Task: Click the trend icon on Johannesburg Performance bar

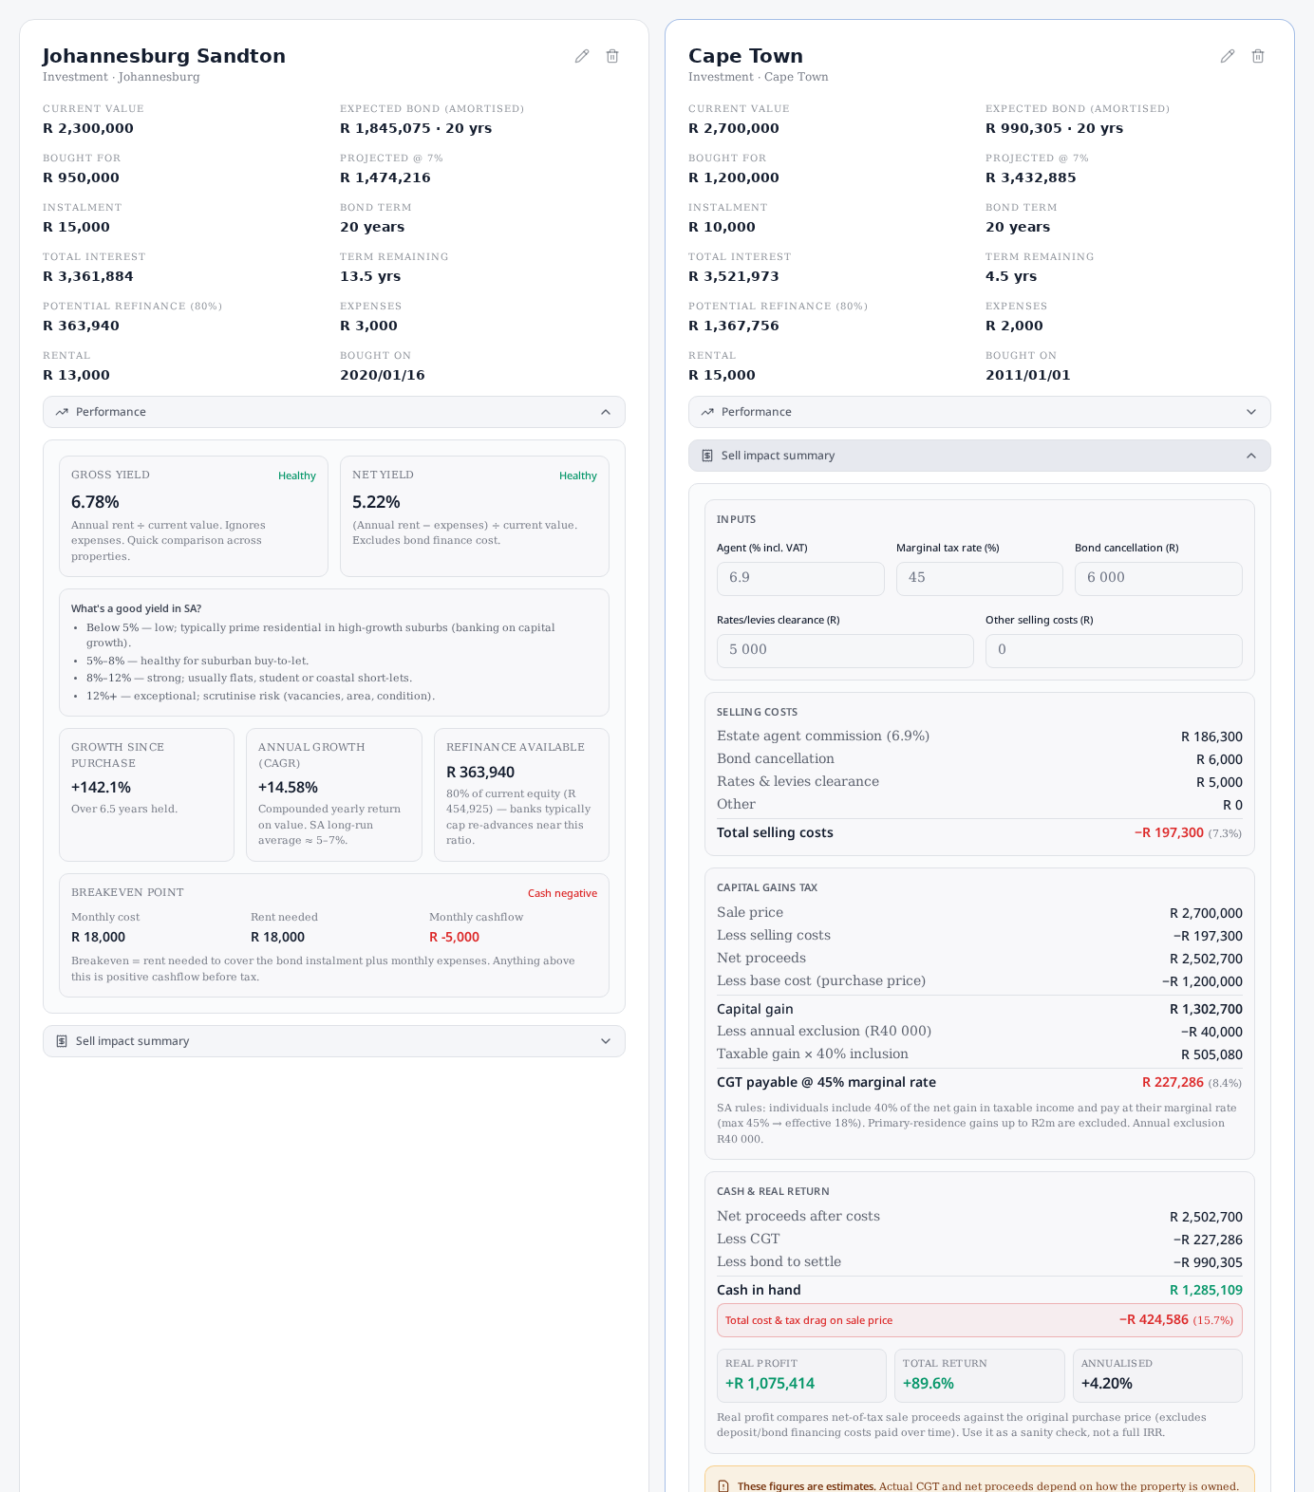Action: click(x=62, y=412)
